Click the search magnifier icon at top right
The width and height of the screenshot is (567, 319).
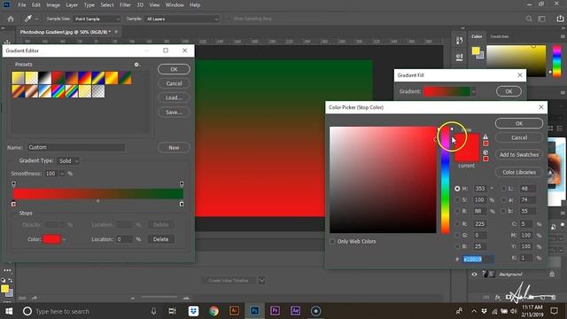coord(529,19)
